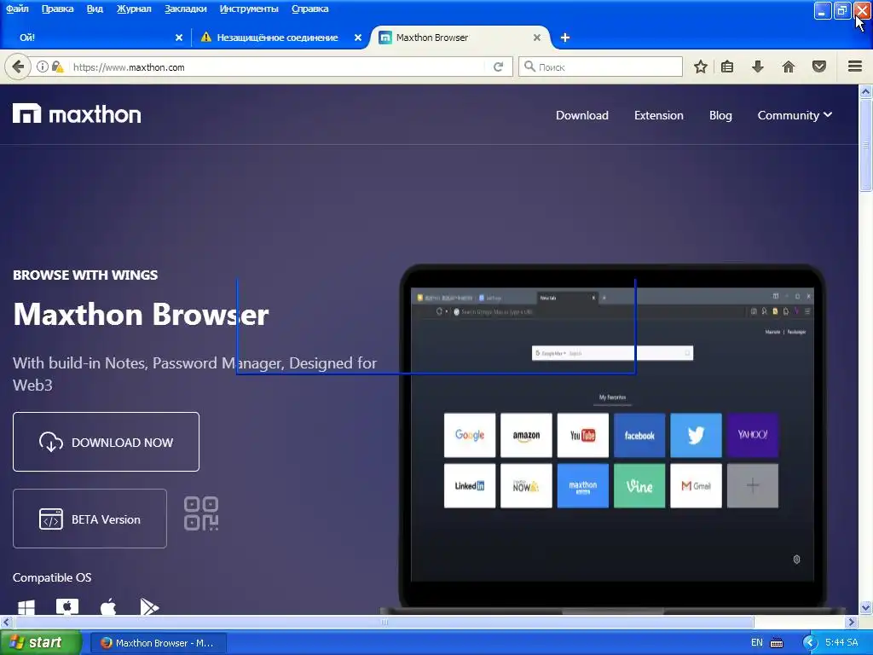873x655 pixels.
Task: Select the Apple iOS icon
Action: pyautogui.click(x=108, y=606)
